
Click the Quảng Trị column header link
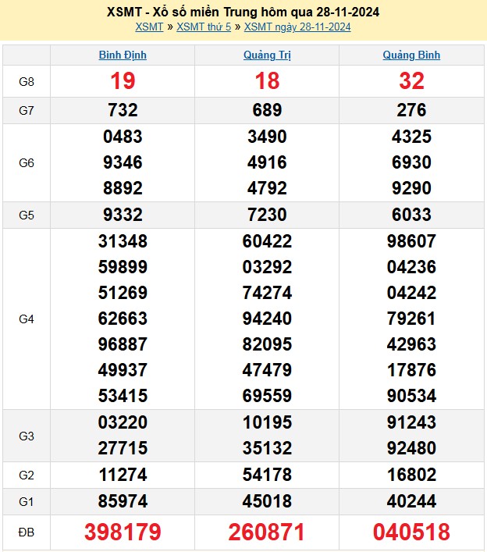[267, 55]
